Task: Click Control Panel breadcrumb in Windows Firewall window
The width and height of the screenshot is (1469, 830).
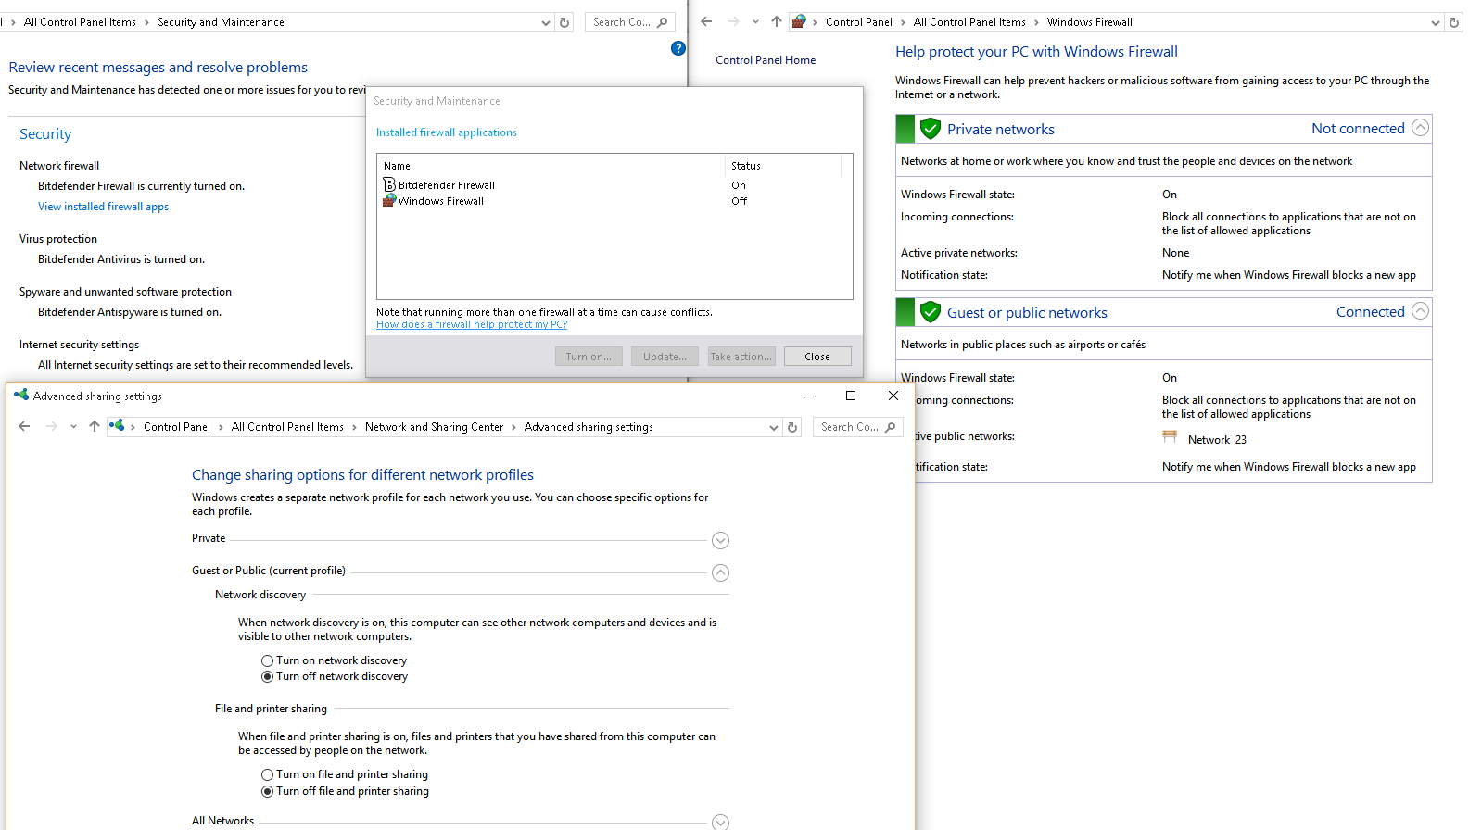Action: (x=859, y=22)
